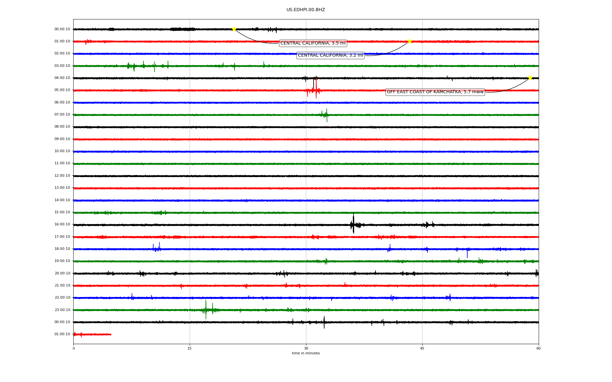612x382 pixels.
Task: Click the 12:00:10 time label
Action: (x=62, y=176)
